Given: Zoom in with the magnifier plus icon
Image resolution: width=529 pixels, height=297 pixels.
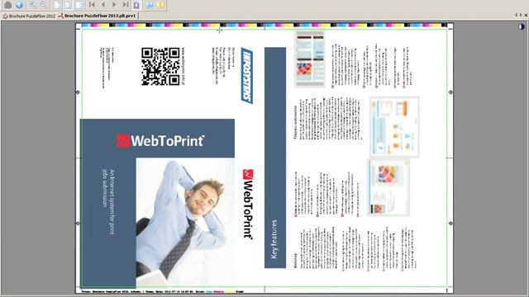Looking at the screenshot, I should pos(32,5).
